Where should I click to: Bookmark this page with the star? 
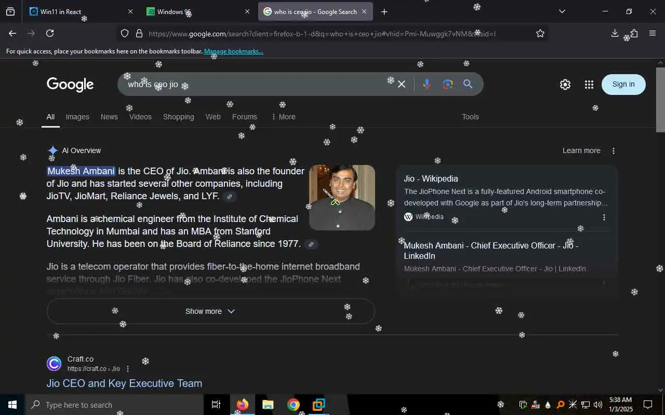[x=540, y=33]
